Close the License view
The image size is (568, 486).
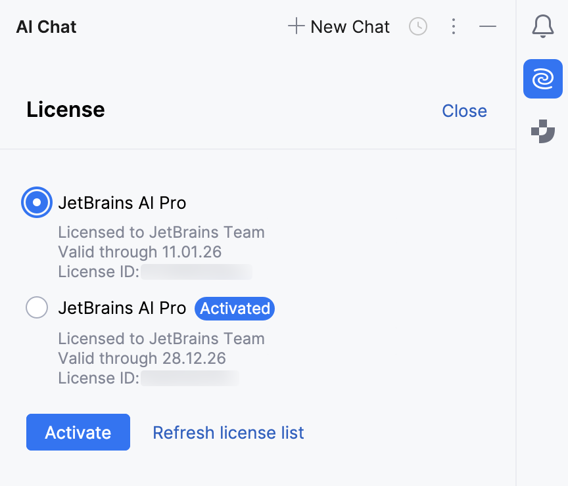[464, 110]
